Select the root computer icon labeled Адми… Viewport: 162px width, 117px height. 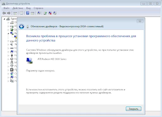pyautogui.click(x=8, y=19)
